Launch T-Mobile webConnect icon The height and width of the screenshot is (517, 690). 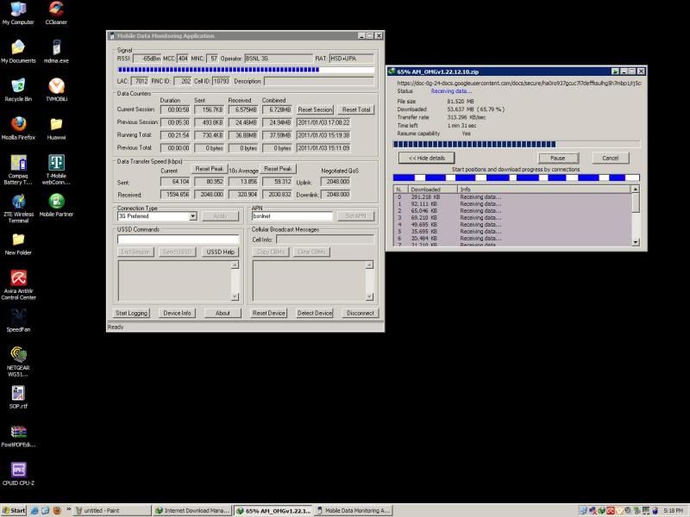(56, 169)
